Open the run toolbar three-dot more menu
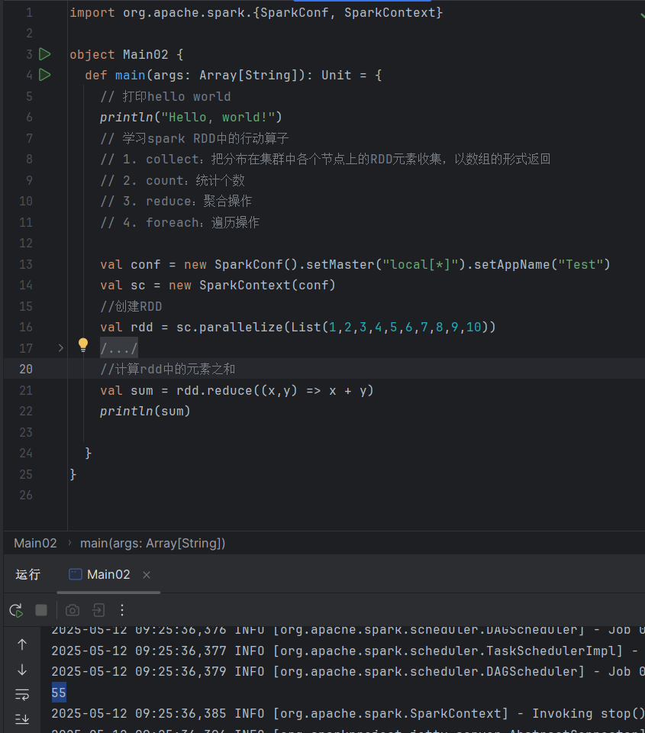 122,610
